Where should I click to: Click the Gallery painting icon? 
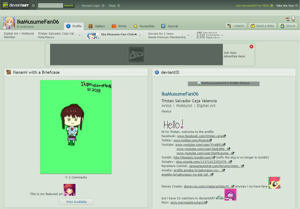91,26
